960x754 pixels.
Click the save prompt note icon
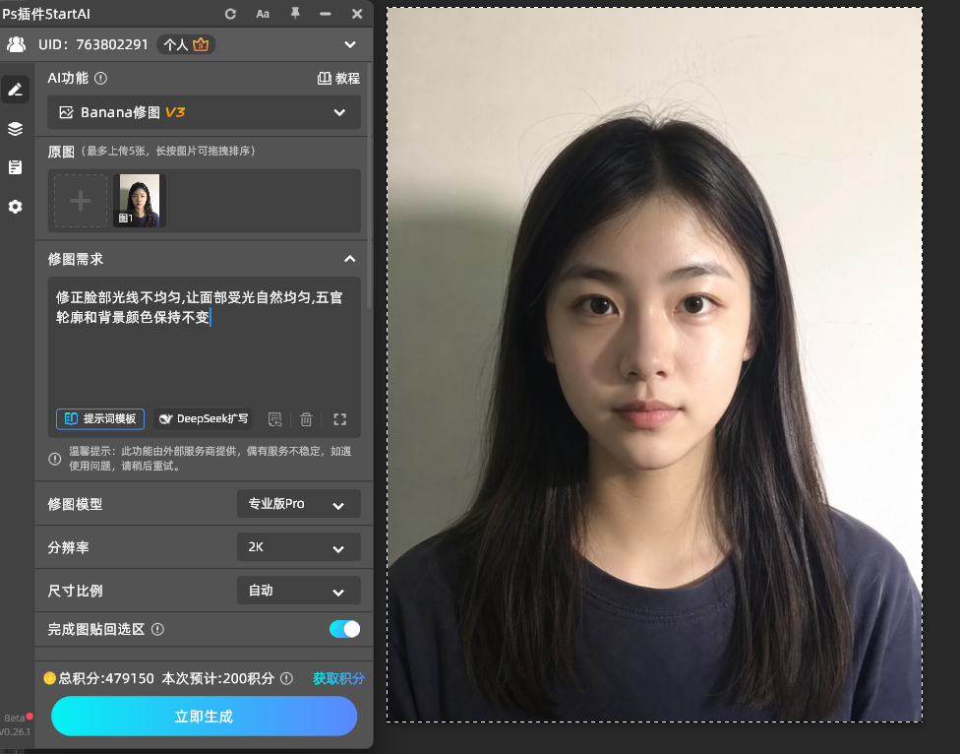click(x=274, y=419)
